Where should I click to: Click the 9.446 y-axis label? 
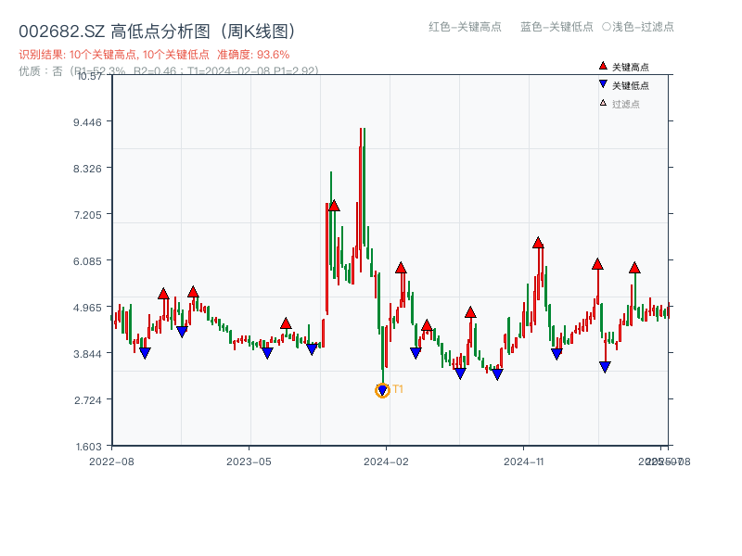(x=87, y=122)
